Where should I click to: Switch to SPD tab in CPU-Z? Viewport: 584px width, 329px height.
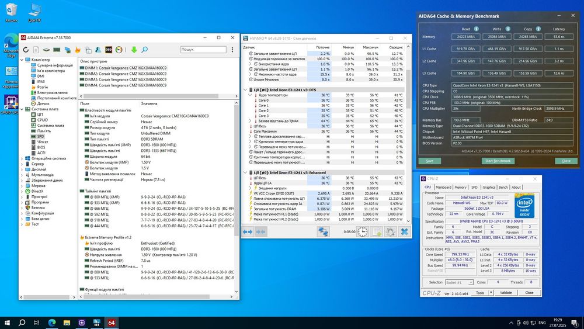pyautogui.click(x=474, y=187)
